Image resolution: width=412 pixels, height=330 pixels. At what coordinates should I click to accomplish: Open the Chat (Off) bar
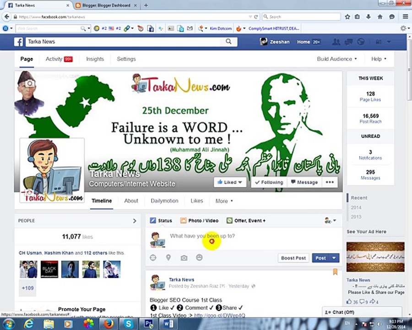tap(362, 312)
